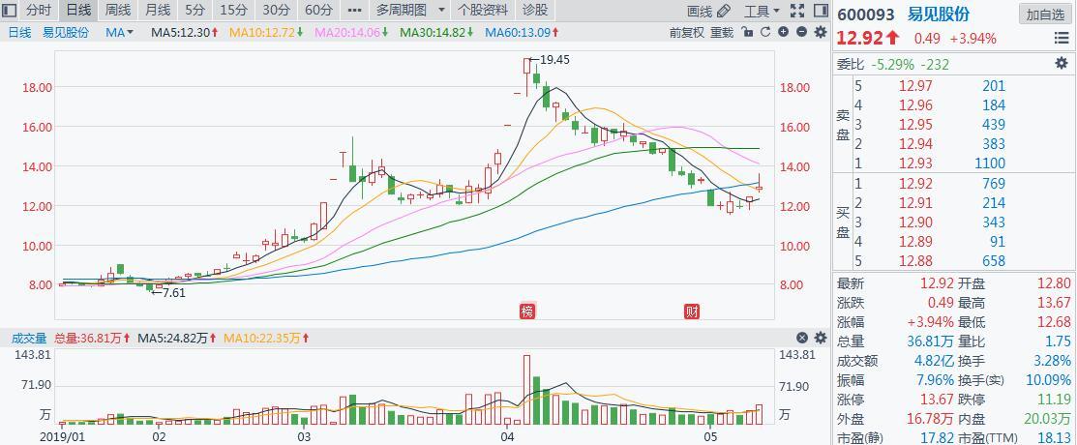Switch to the 周线 weekly tab
The width and height of the screenshot is (1077, 445).
(117, 11)
